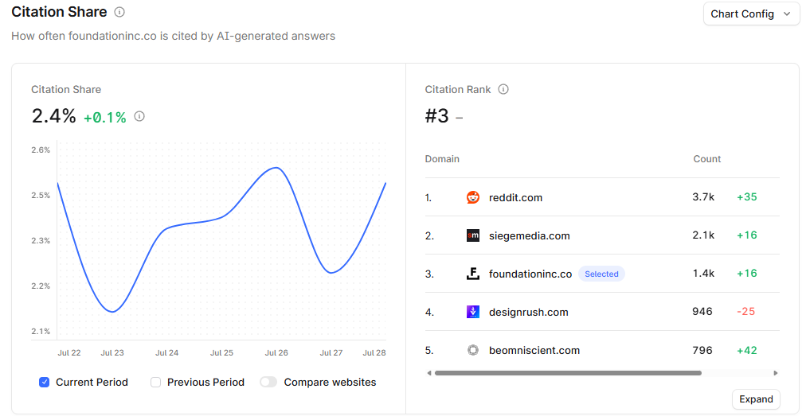Screen dimensions: 806x416
Task: Click the 2.6% y-axis label
Action: coord(41,150)
